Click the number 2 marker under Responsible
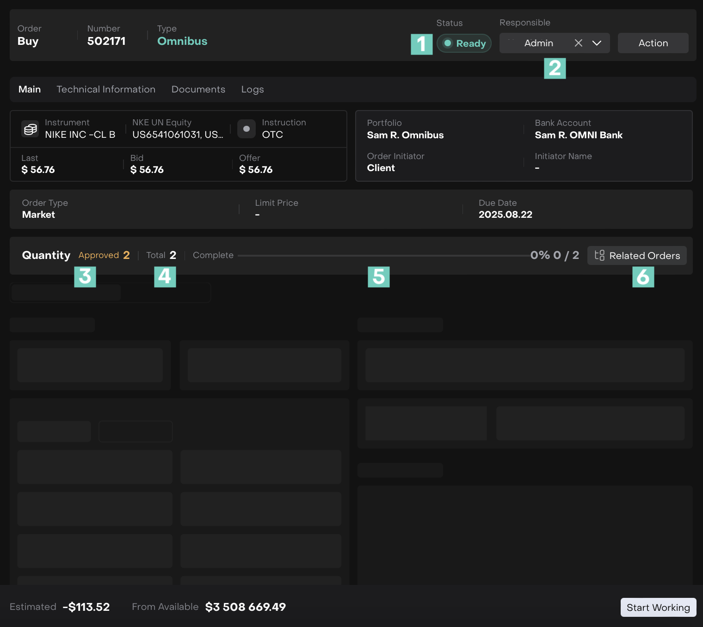 pyautogui.click(x=555, y=68)
